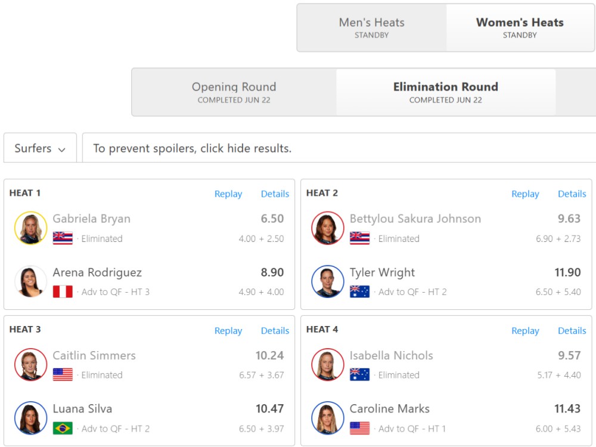Image resolution: width=596 pixels, height=447 pixels.
Task: Click the Brazil flag next to Luana Silva
Action: tap(63, 429)
